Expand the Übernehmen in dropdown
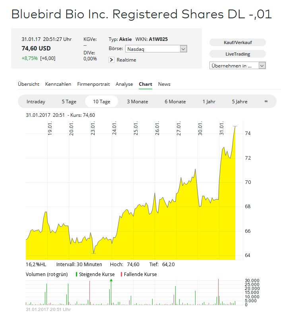 click(x=237, y=66)
